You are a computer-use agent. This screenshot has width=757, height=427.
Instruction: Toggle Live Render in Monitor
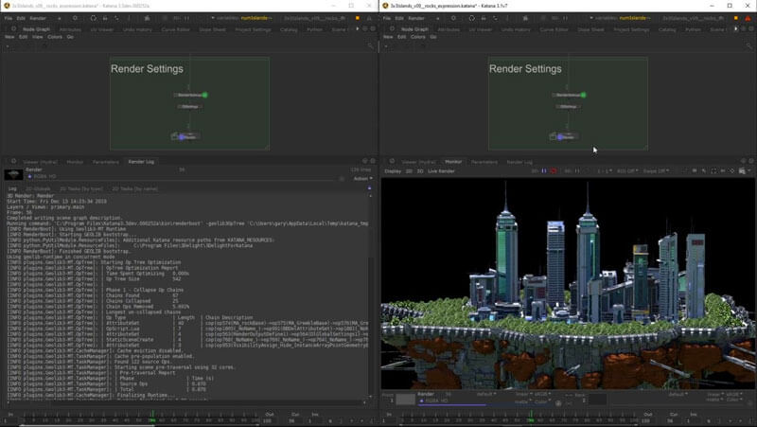[x=440, y=171]
